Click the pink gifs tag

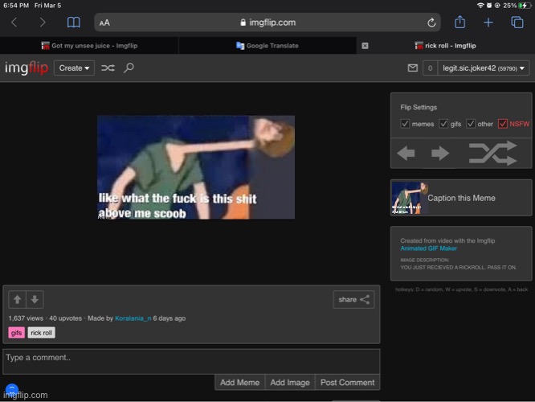click(16, 333)
